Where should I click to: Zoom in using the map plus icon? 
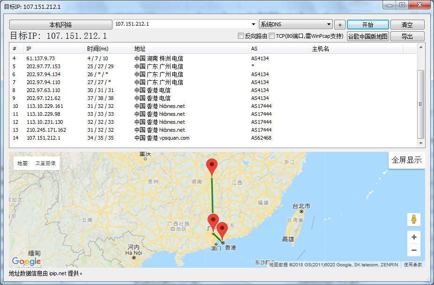[x=414, y=237]
